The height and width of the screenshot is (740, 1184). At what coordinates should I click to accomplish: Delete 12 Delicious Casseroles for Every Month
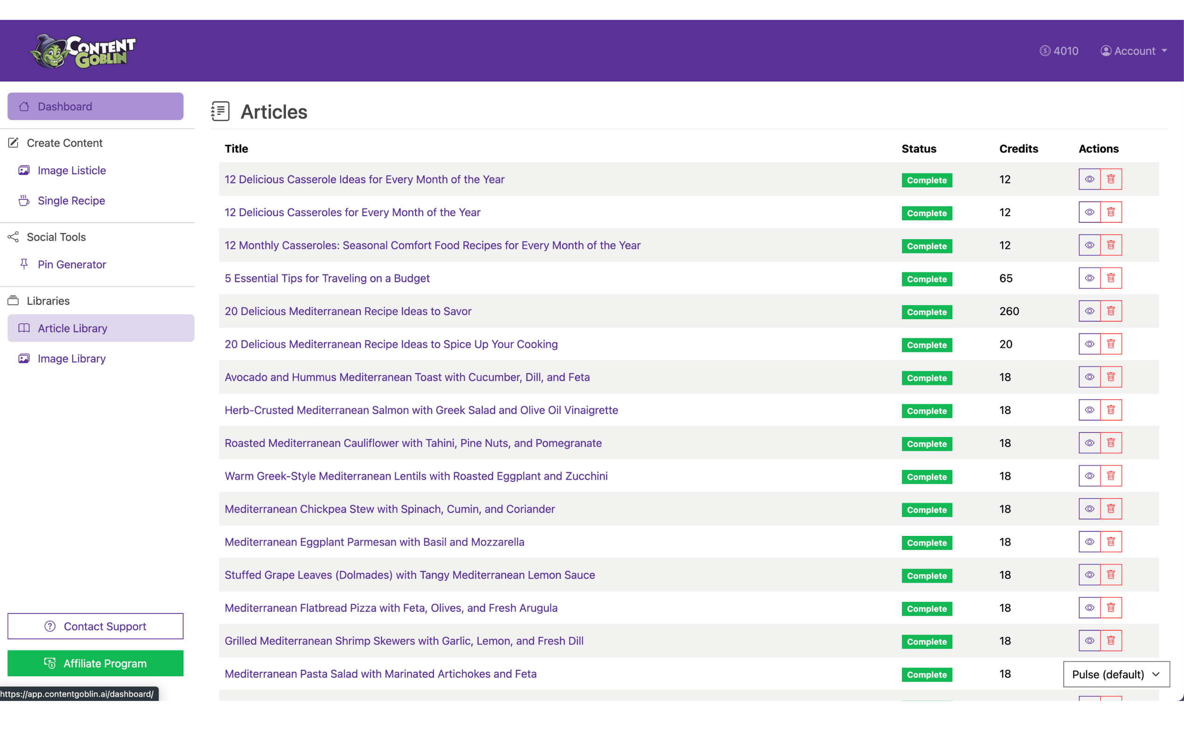(x=1110, y=212)
